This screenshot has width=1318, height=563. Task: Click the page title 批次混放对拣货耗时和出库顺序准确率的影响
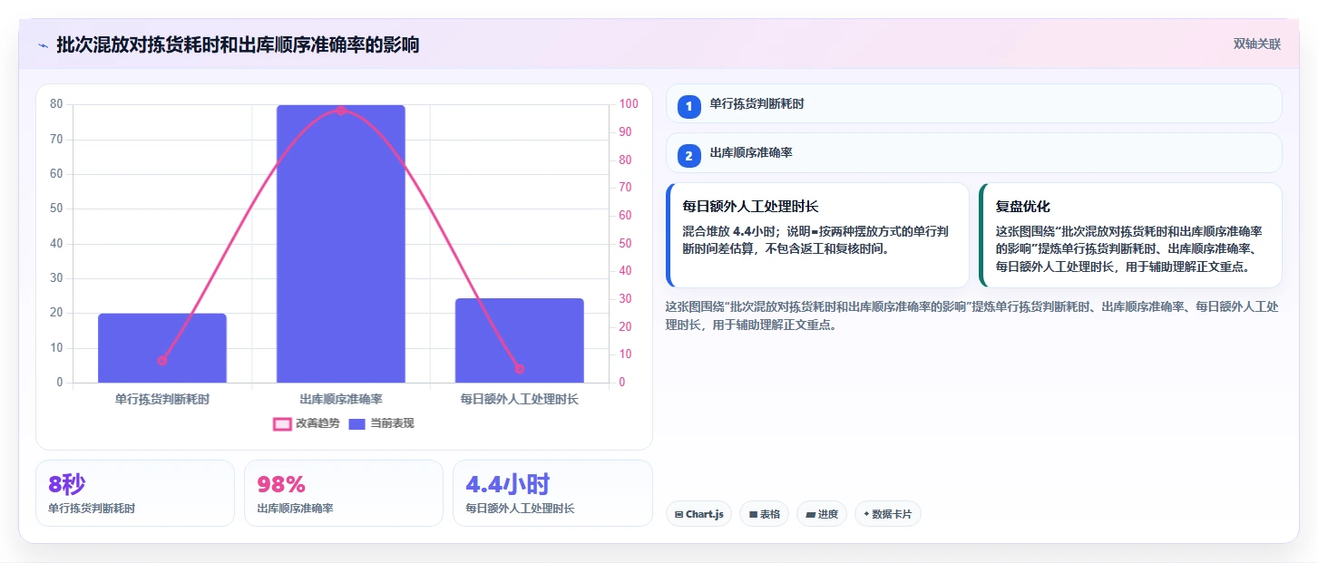[238, 45]
